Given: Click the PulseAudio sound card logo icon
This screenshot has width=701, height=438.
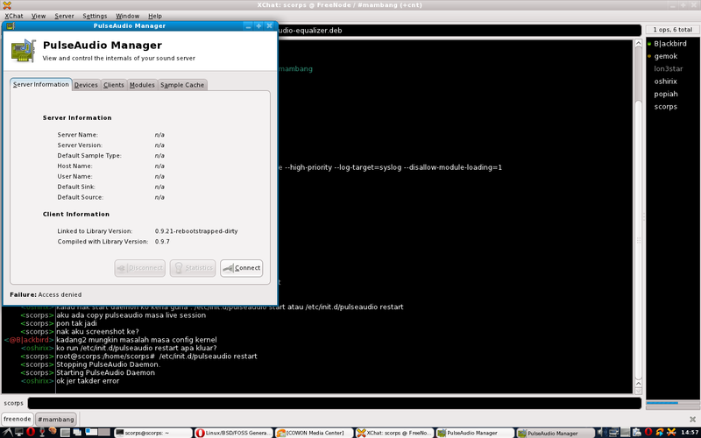Looking at the screenshot, I should 23,49.
